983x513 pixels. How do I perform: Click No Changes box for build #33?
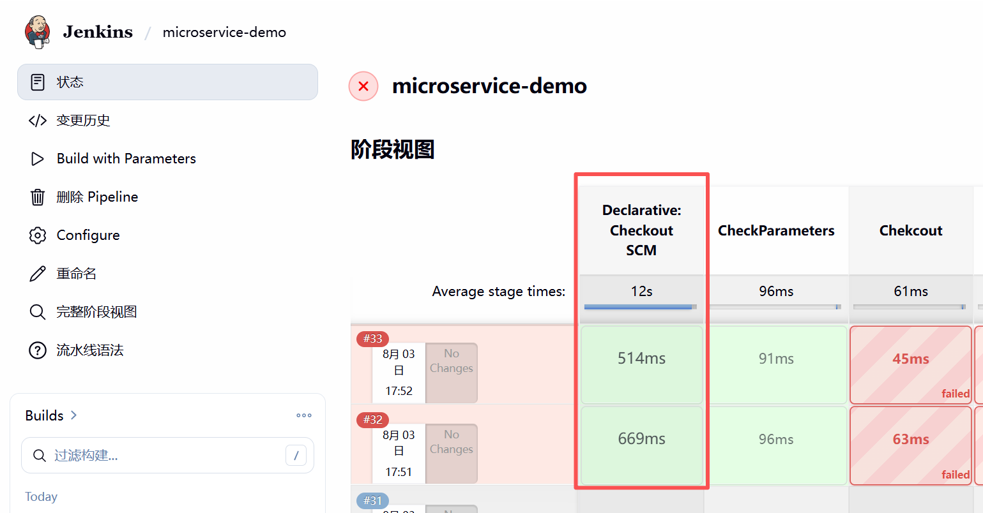[452, 373]
